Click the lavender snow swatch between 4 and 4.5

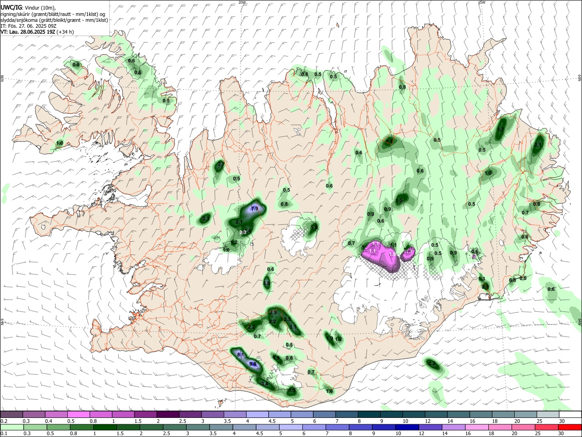(x=257, y=414)
